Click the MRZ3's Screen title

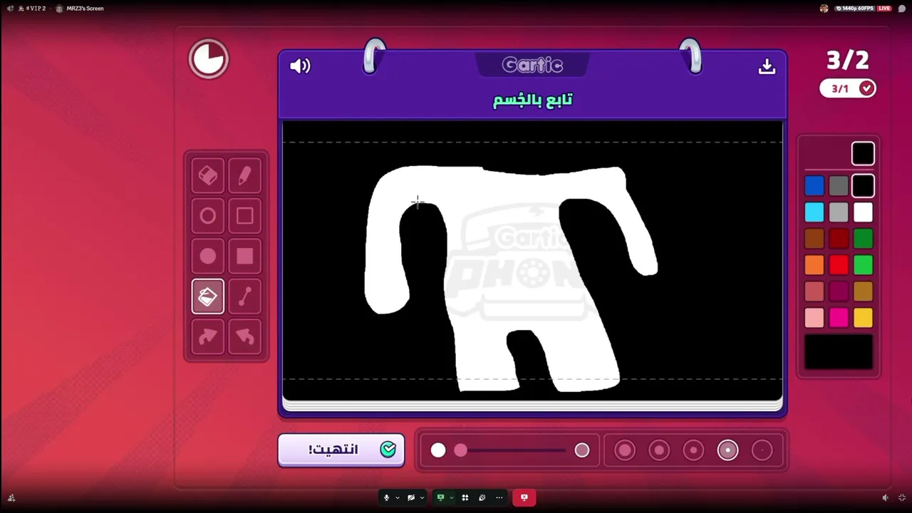[x=85, y=9]
